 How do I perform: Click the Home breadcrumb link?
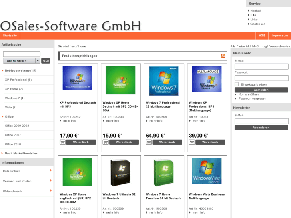tap(82, 46)
